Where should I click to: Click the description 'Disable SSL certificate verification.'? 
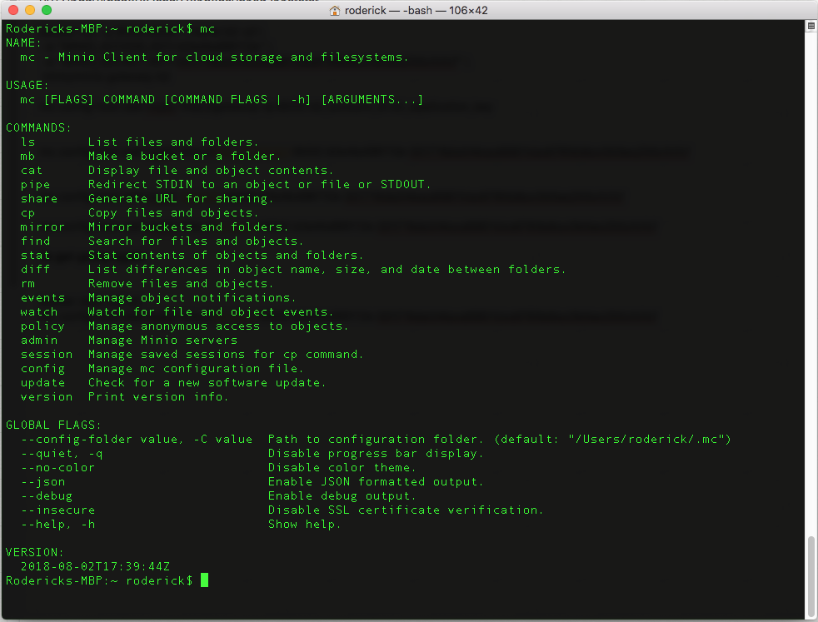point(406,510)
